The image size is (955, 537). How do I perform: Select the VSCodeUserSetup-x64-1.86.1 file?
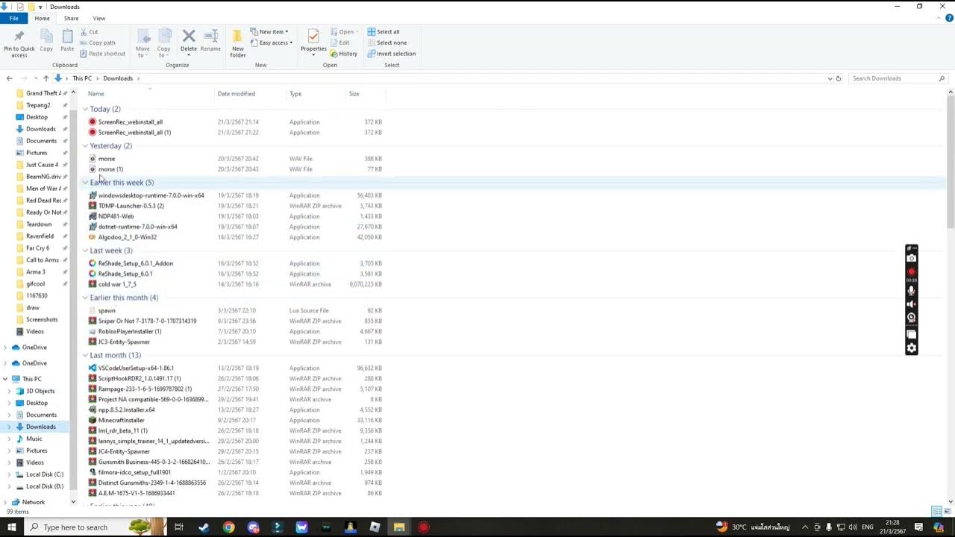(x=136, y=368)
